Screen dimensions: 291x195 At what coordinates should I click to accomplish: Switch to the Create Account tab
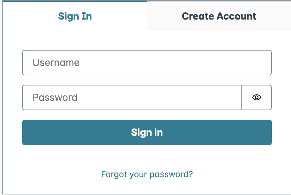tap(219, 16)
